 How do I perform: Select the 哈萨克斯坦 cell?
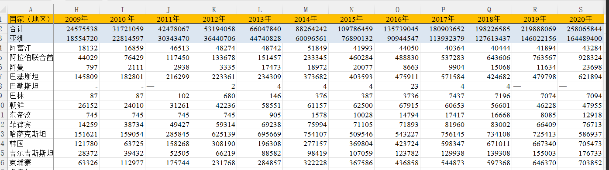(x=30, y=134)
